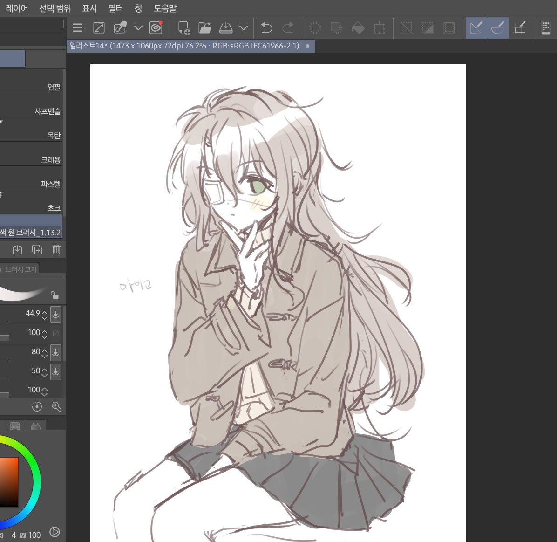
Task: Open the 도움말 menu
Action: tap(165, 8)
